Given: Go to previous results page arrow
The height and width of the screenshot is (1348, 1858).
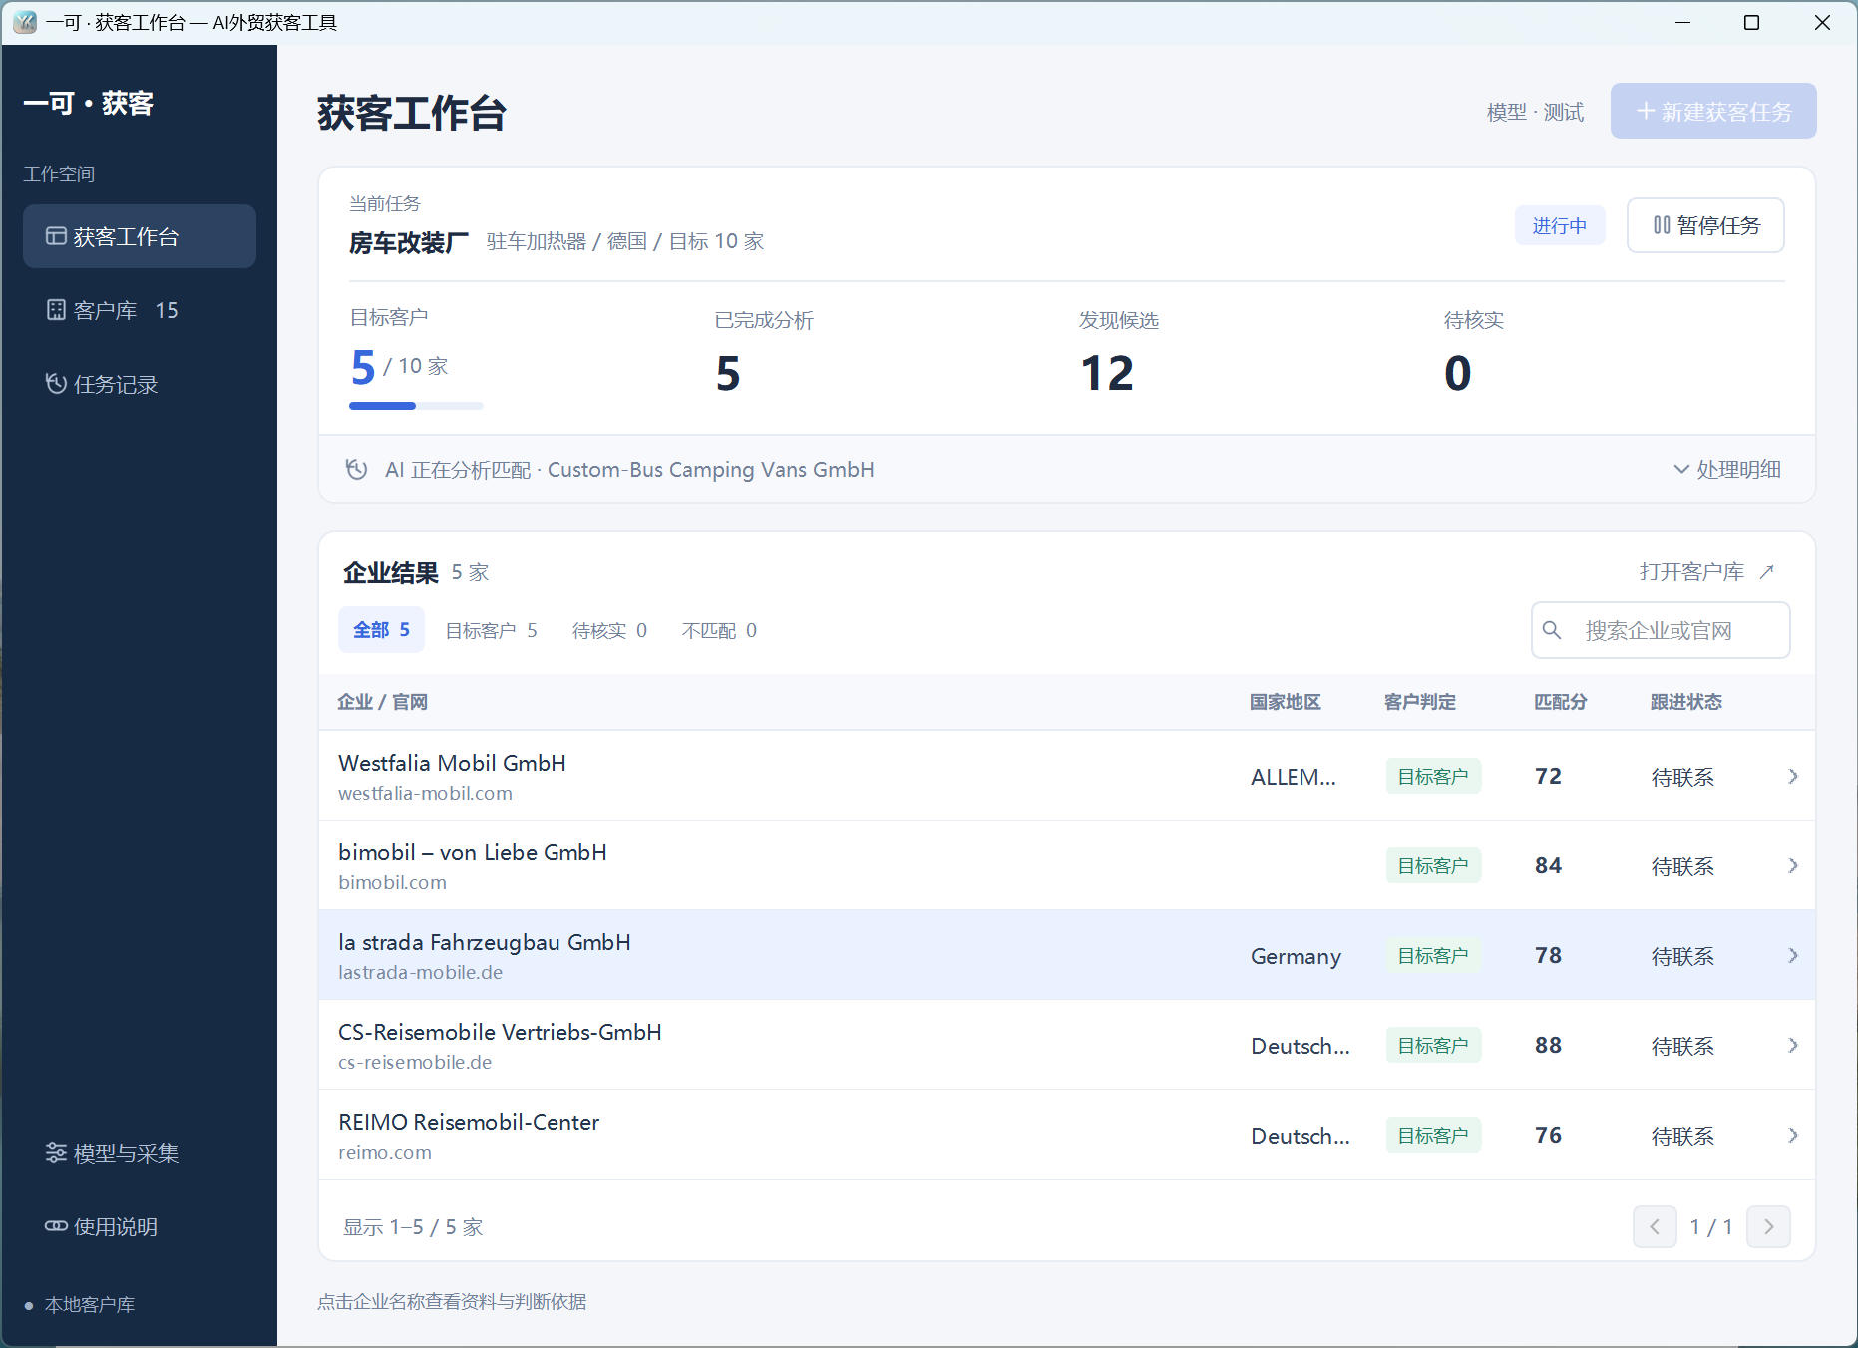Looking at the screenshot, I should point(1655,1226).
